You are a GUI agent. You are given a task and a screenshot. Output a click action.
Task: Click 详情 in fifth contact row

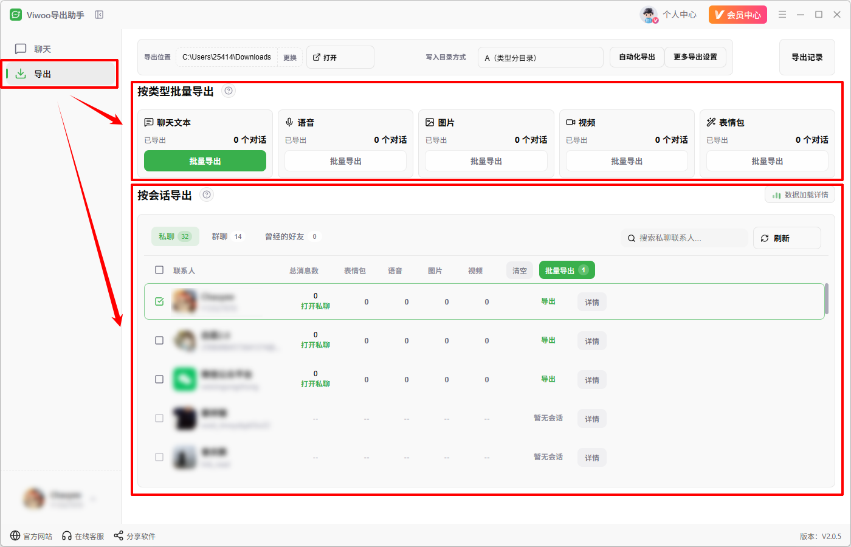[592, 458]
